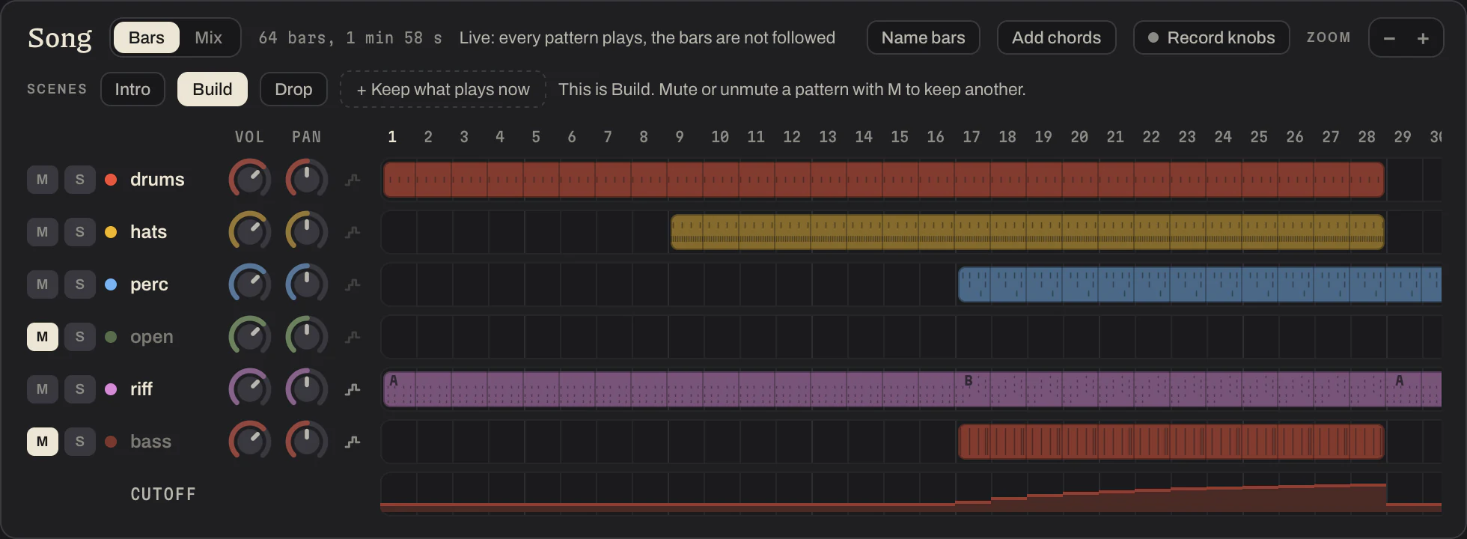Open automation icon on open track
Viewport: 1467px width, 539px height.
[x=353, y=337]
